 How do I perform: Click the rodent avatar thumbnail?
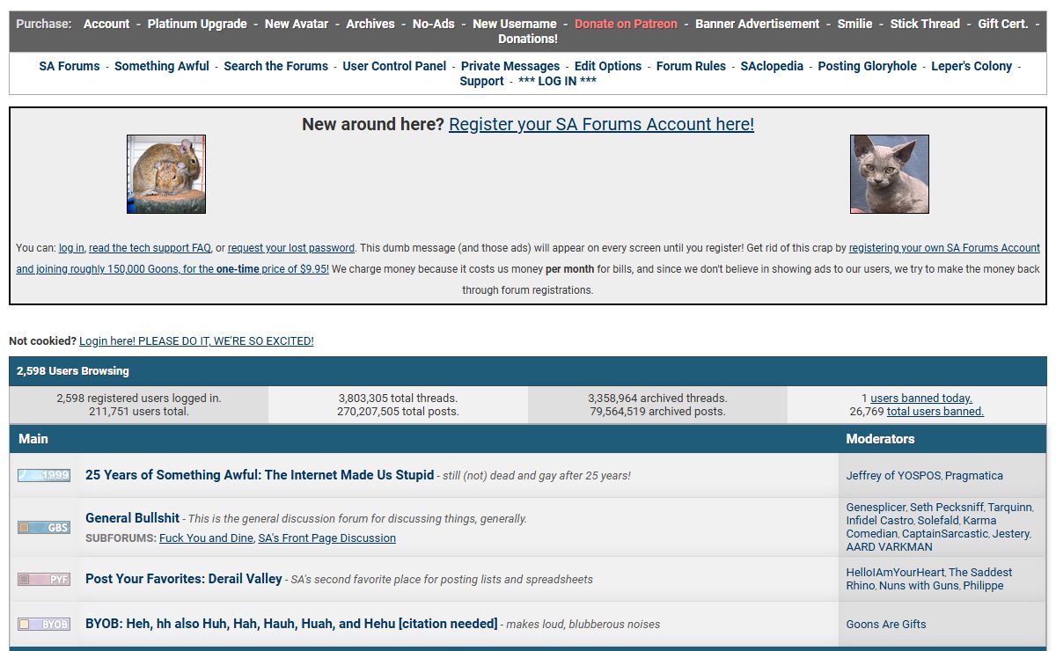(x=166, y=174)
